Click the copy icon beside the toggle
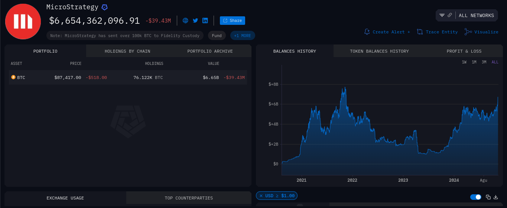Screen dimensions: 507x208 pos(488,197)
